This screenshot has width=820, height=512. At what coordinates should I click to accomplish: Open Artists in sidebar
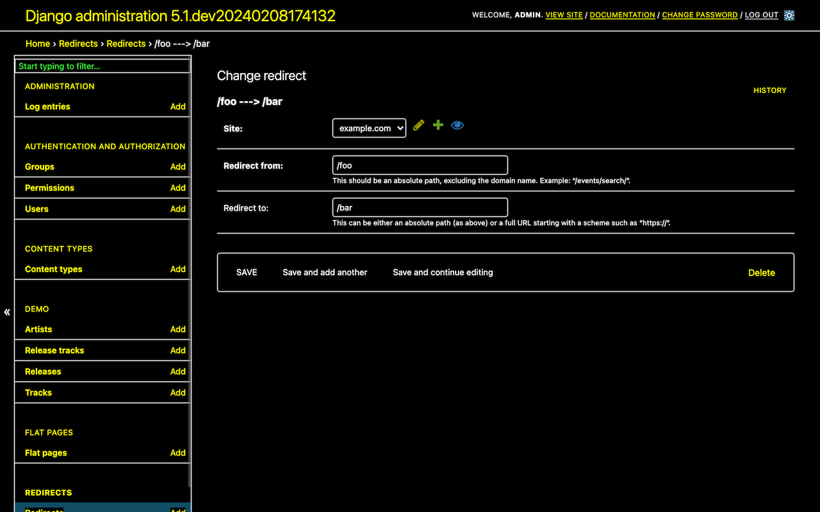(x=38, y=329)
